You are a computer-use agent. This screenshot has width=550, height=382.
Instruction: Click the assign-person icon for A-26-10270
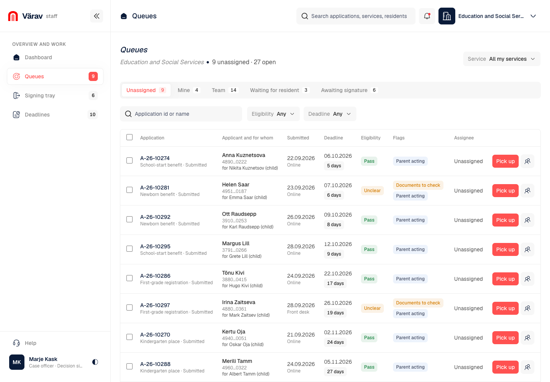click(527, 338)
